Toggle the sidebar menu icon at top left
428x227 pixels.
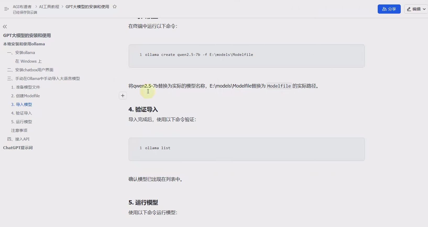coord(7,9)
